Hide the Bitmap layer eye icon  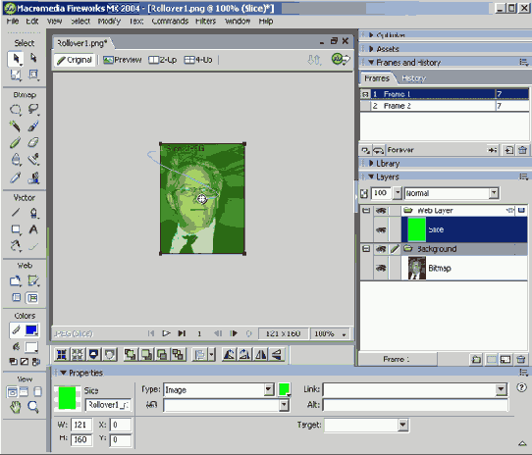[381, 268]
